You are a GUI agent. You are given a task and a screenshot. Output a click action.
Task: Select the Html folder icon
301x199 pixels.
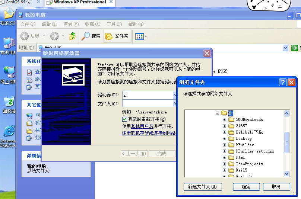(x=231, y=158)
